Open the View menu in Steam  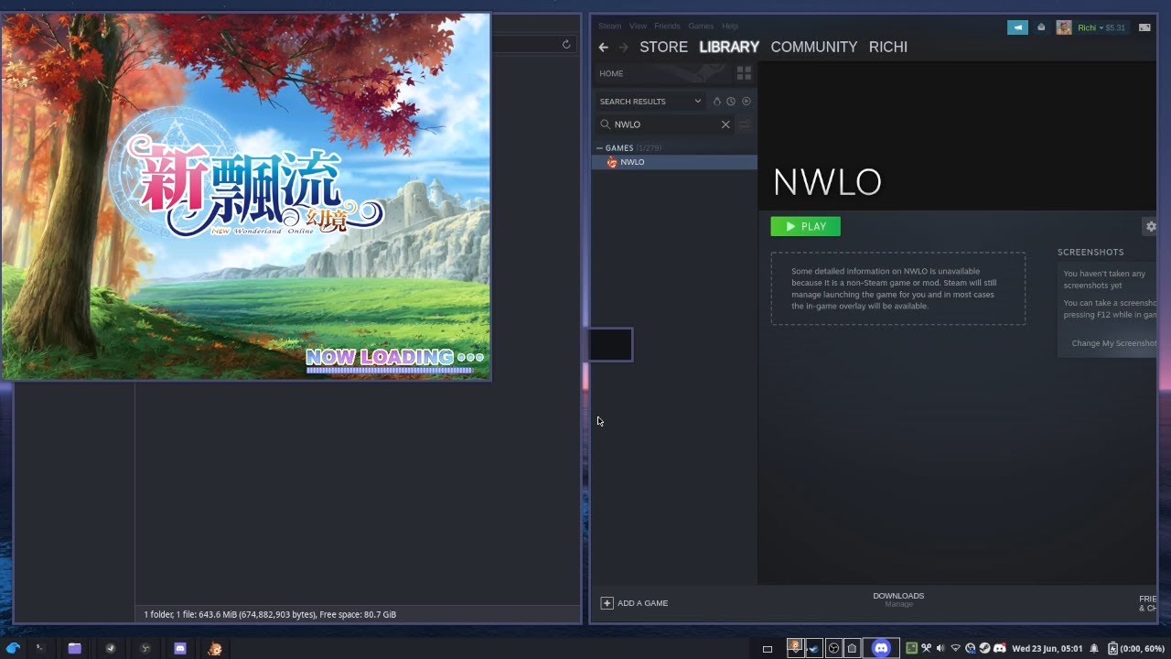coord(638,26)
